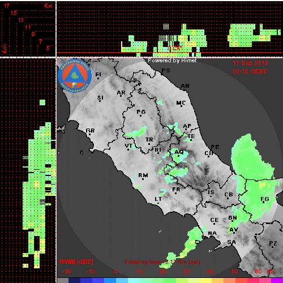Click the AN city label on map
This screenshot has width=283, height=283.
click(x=185, y=86)
